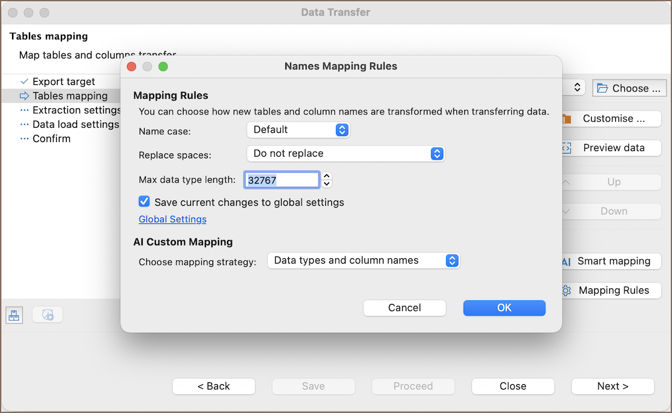Click the code icon on Preview data
The image size is (672, 413).
(566, 148)
